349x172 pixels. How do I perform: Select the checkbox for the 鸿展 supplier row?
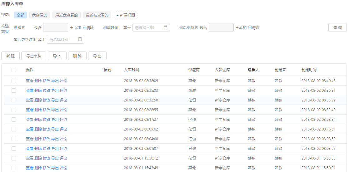[14, 91]
